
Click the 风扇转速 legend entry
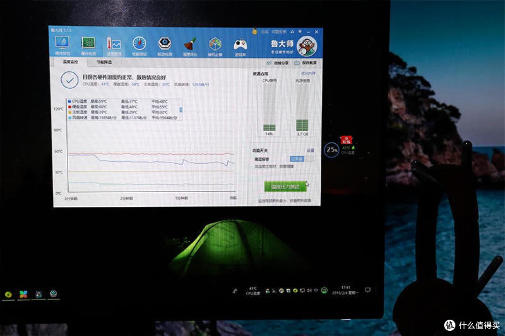78,118
